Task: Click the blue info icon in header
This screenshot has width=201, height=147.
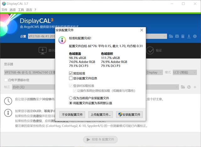Action: [195, 36]
